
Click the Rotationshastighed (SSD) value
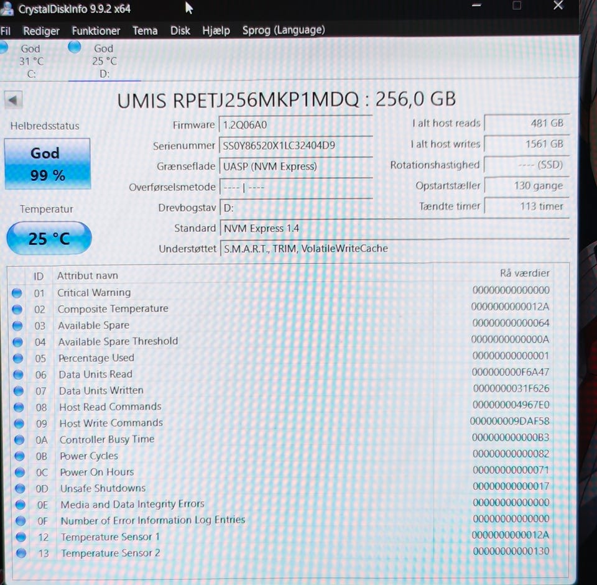click(527, 165)
